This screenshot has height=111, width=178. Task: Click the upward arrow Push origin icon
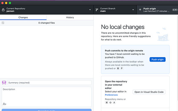coord(140,10)
